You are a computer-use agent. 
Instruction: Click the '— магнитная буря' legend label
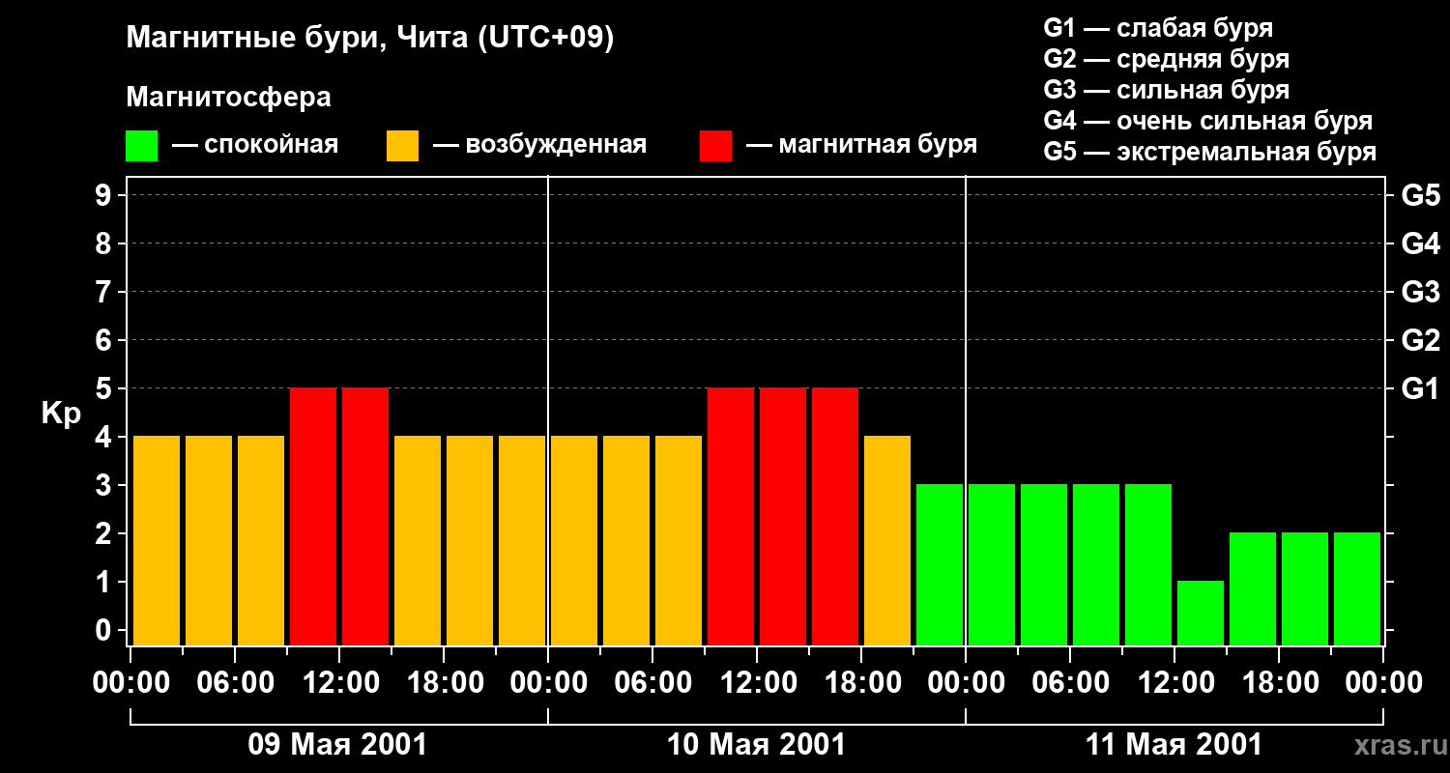pyautogui.click(x=862, y=145)
